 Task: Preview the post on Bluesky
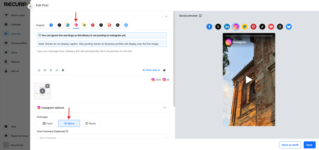click(x=289, y=27)
